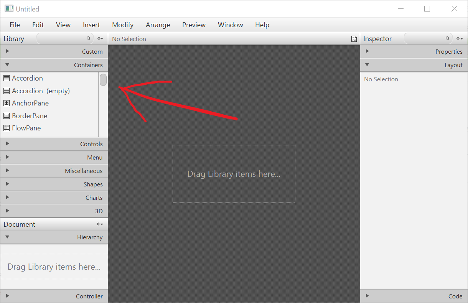Image resolution: width=468 pixels, height=303 pixels.
Task: Select the BorderPane icon
Action: coord(6,116)
